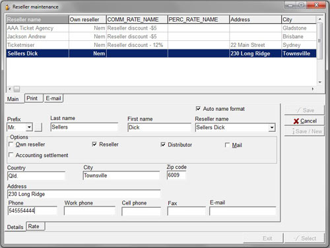Enable the Mail checkbox

pyautogui.click(x=227, y=145)
